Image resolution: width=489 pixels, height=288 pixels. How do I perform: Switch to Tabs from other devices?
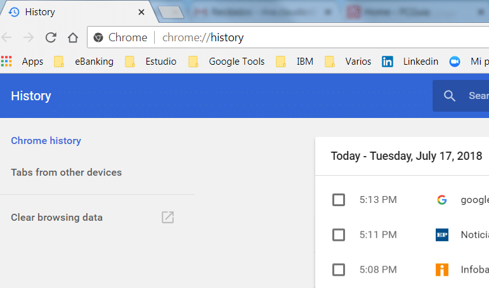click(x=66, y=173)
